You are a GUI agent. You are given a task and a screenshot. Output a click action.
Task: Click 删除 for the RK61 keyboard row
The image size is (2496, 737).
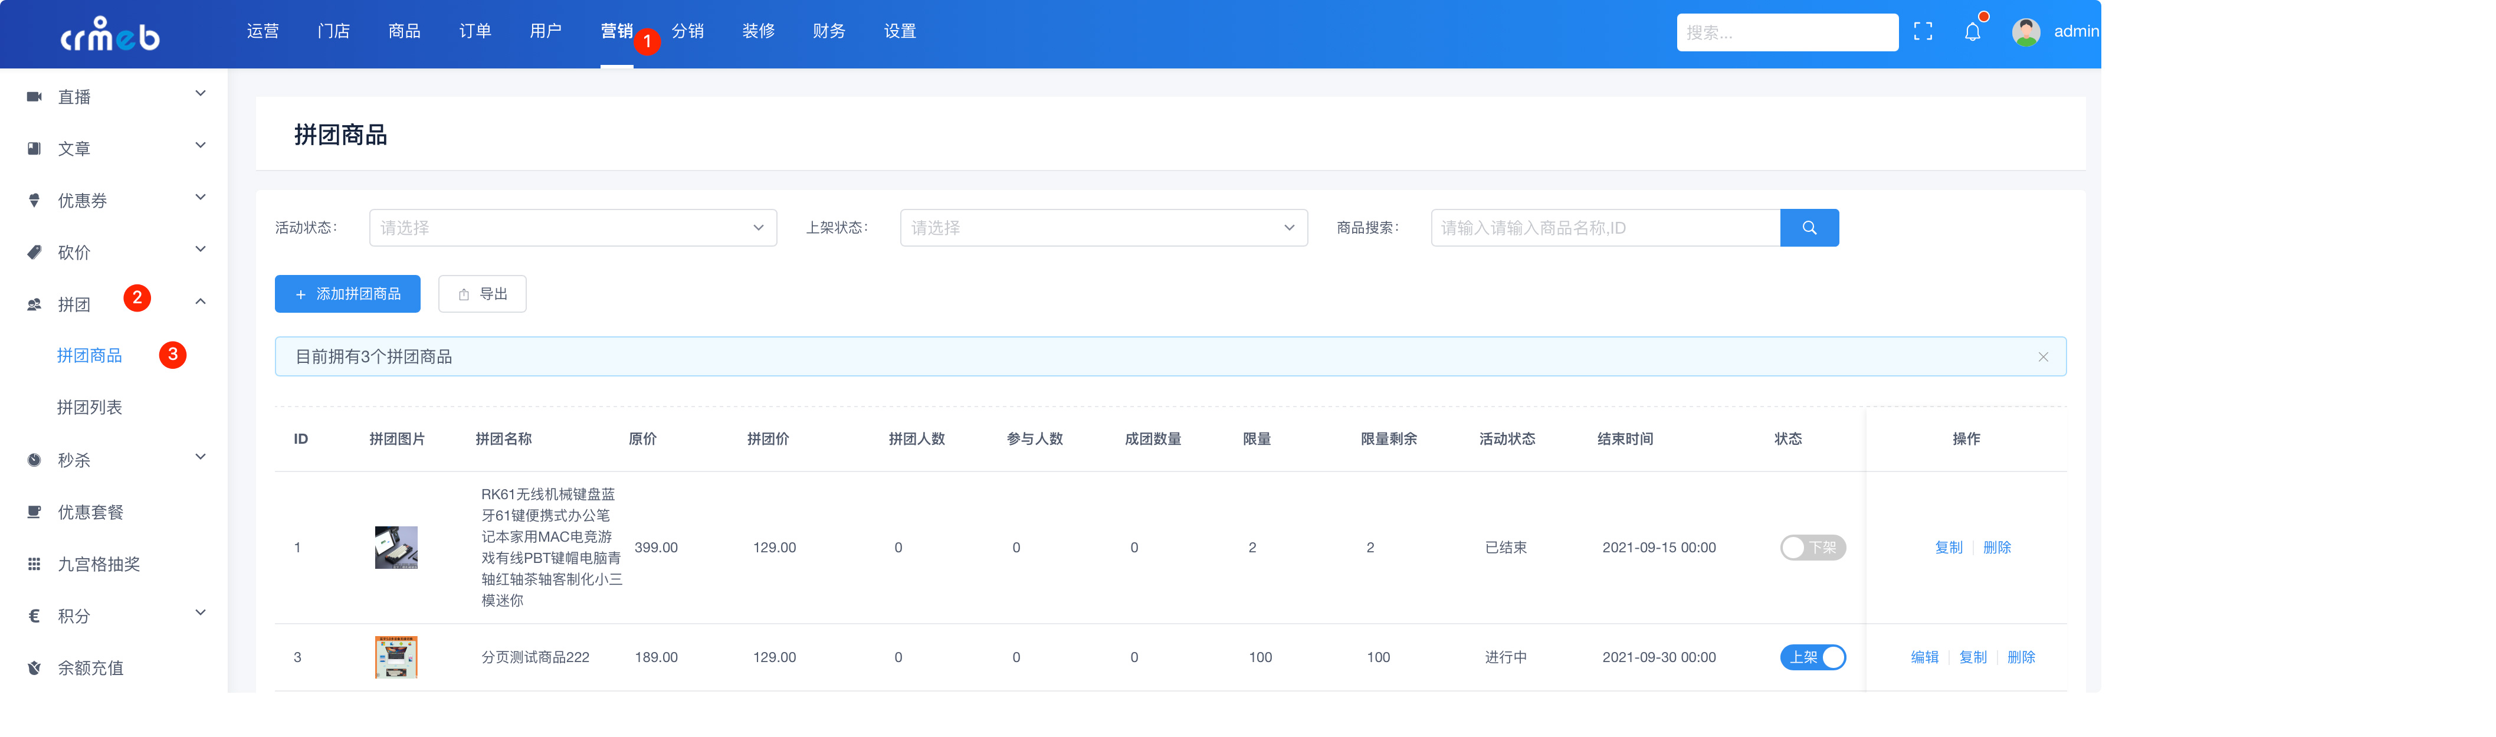pos(1996,548)
